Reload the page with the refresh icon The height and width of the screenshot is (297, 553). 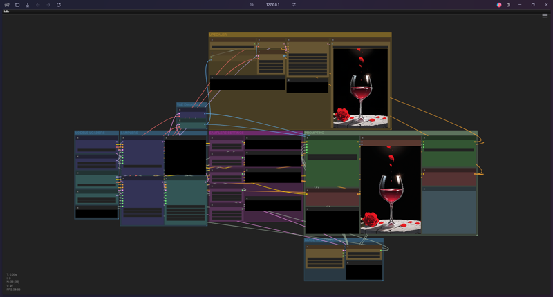click(59, 5)
